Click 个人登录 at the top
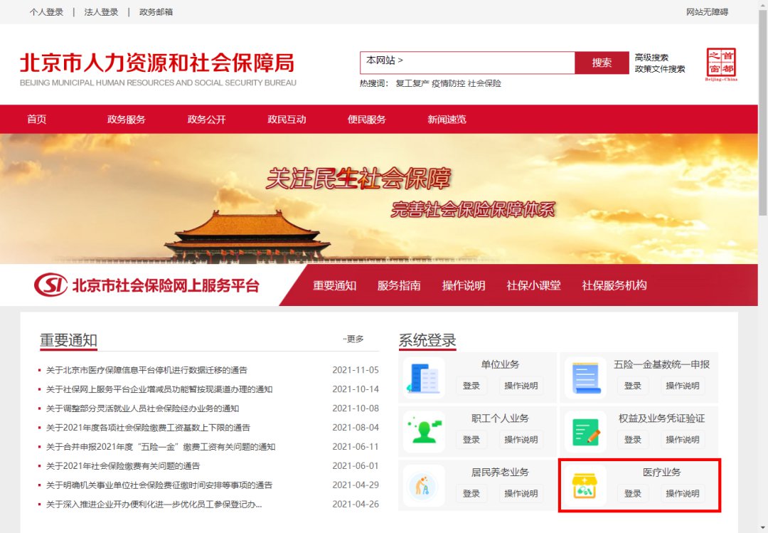The image size is (768, 533). pyautogui.click(x=46, y=12)
